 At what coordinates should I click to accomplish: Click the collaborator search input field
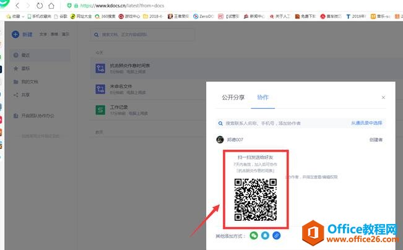[x=279, y=123]
